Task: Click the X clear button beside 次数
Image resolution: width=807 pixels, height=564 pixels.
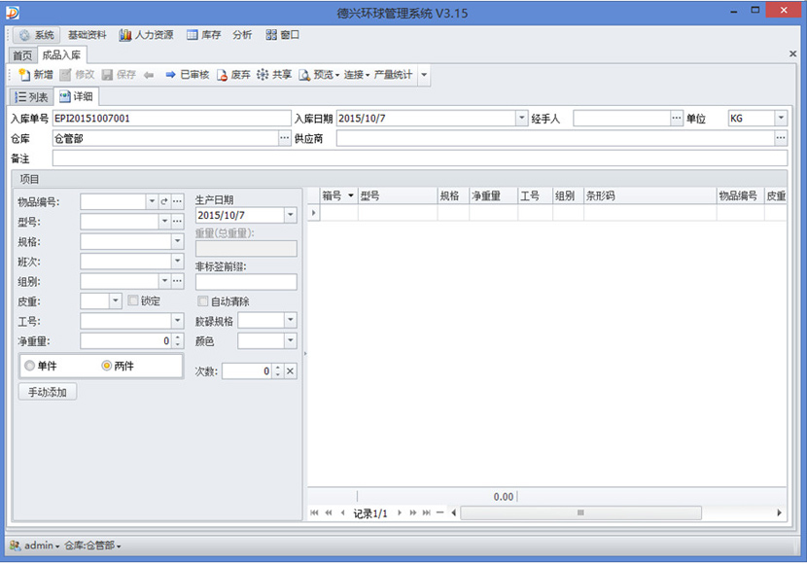Action: pos(291,371)
